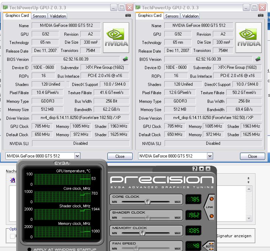Click Bandwidth 62.2 GB/s value
Screen dimensions: 270x251
tap(112, 109)
